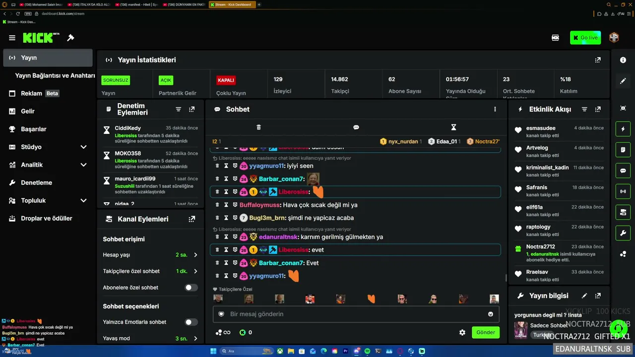Pop out the Yayın İstatistikleri panel
This screenshot has width=635, height=357.
[x=598, y=60]
